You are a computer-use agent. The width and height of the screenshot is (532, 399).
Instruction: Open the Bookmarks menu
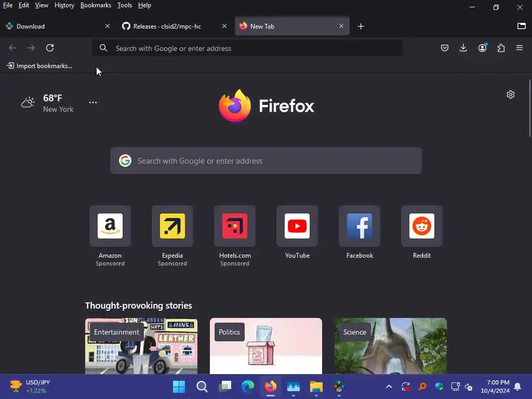coord(96,5)
